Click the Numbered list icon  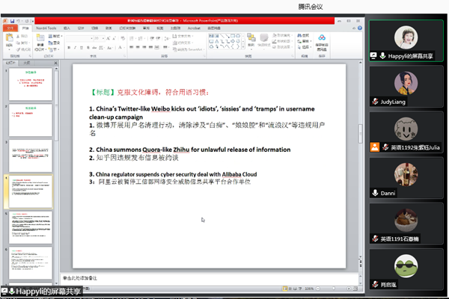tap(141, 38)
